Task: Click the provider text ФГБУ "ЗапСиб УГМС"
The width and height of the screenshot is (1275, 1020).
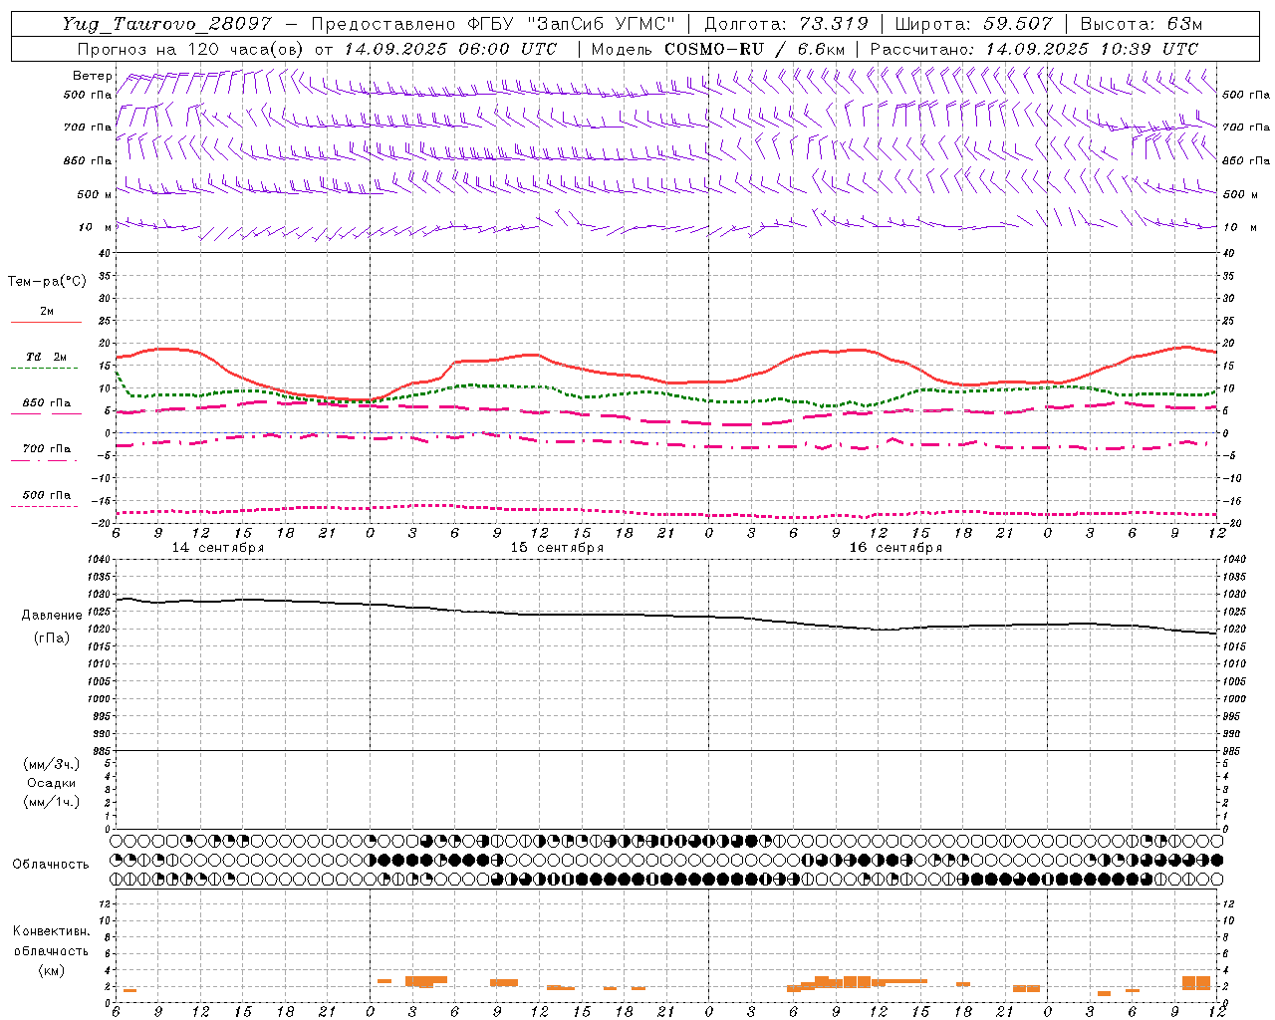Action: click(x=573, y=24)
